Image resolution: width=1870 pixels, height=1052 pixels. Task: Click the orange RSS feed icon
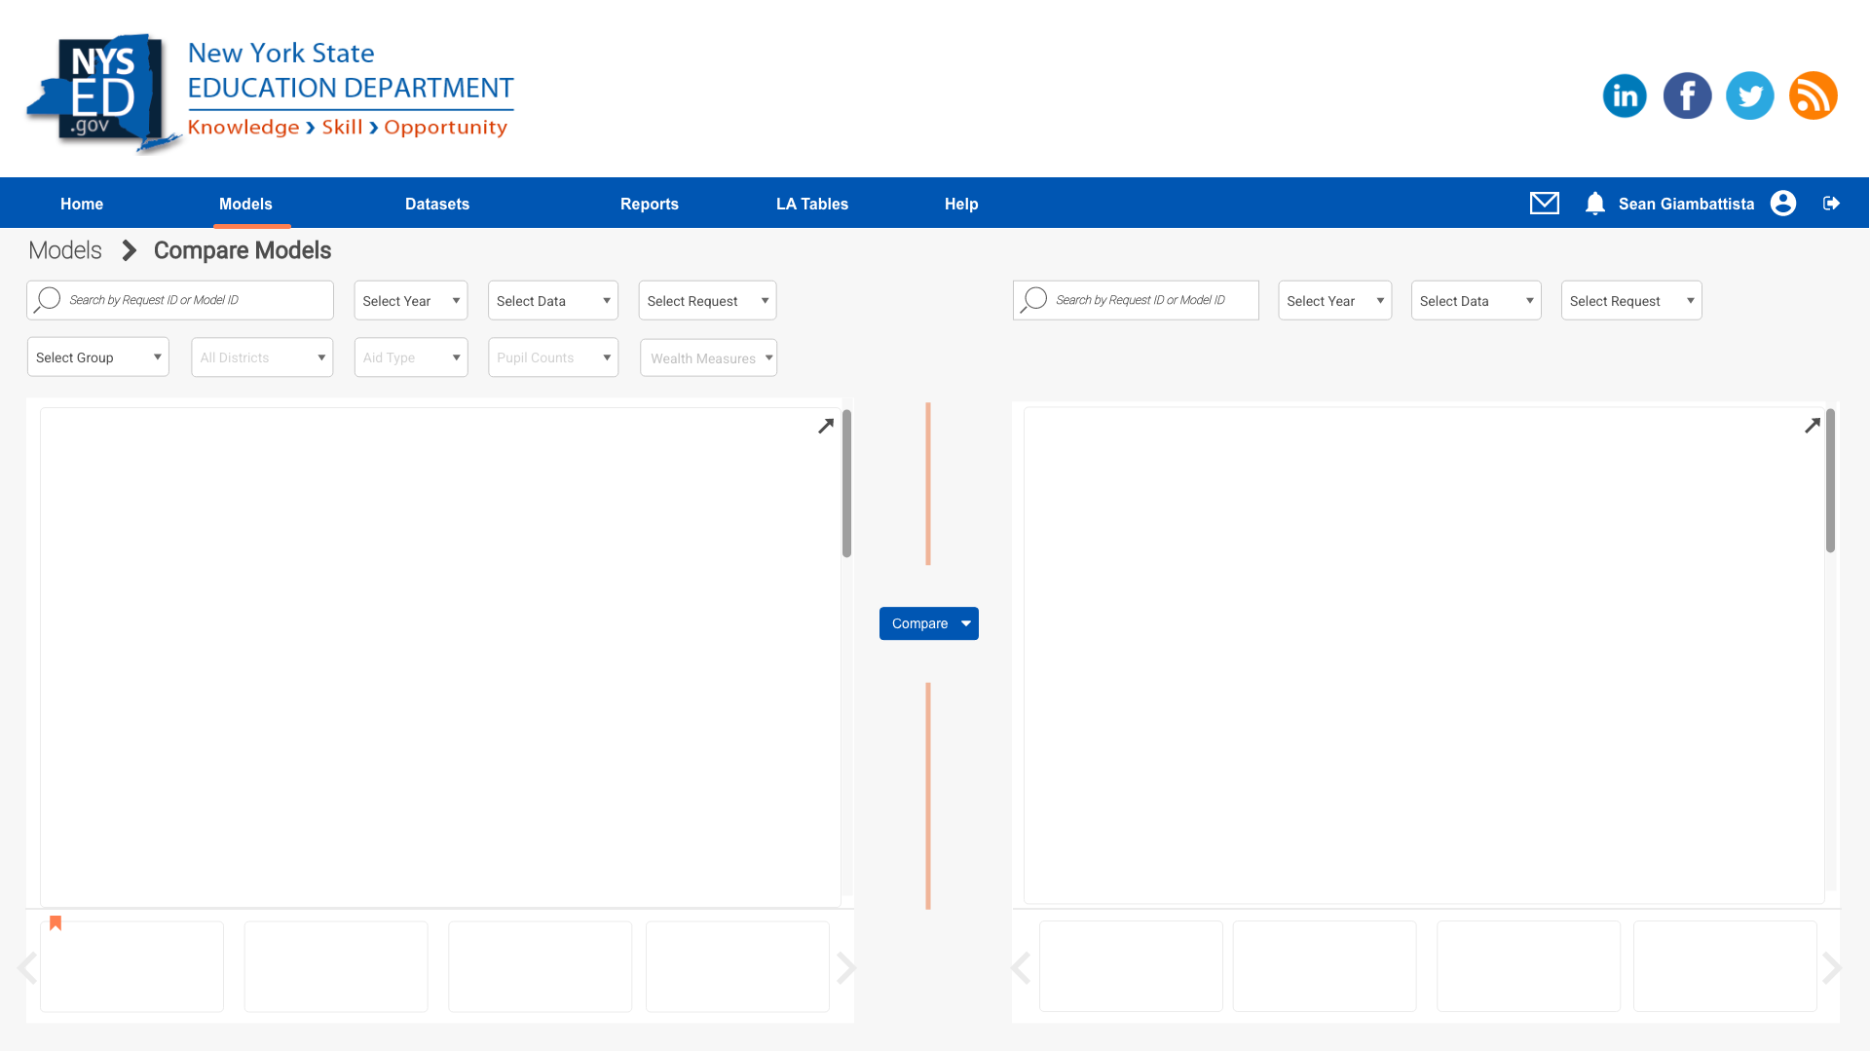[1813, 95]
